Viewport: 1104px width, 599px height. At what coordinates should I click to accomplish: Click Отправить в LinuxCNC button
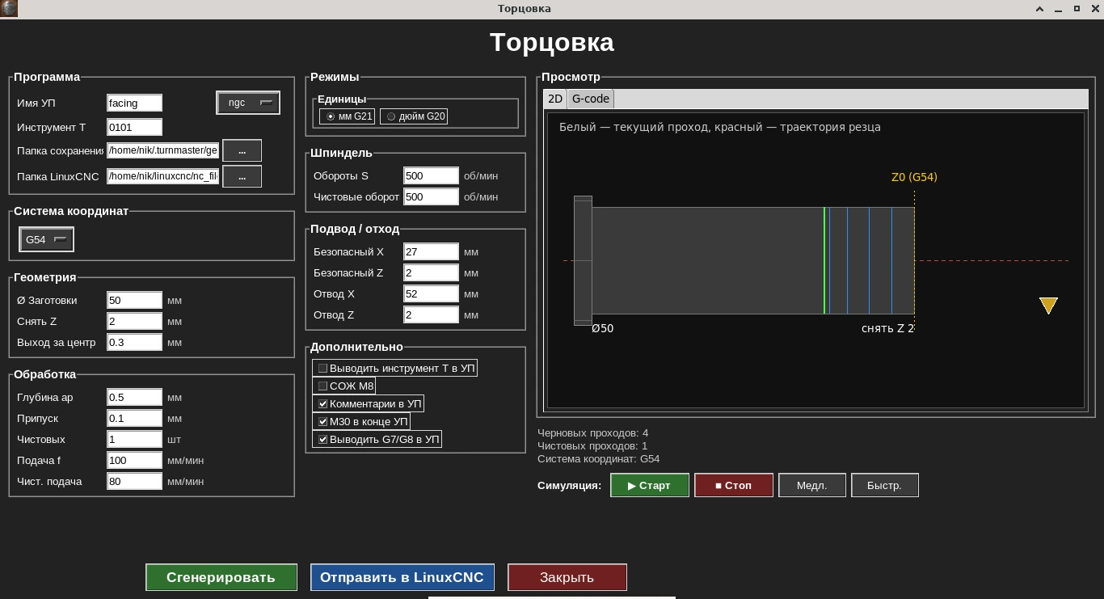point(402,577)
